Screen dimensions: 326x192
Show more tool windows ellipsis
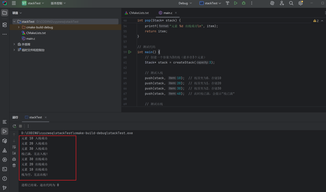(x=4, y=34)
